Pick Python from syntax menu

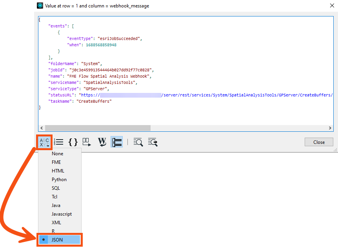60,180
